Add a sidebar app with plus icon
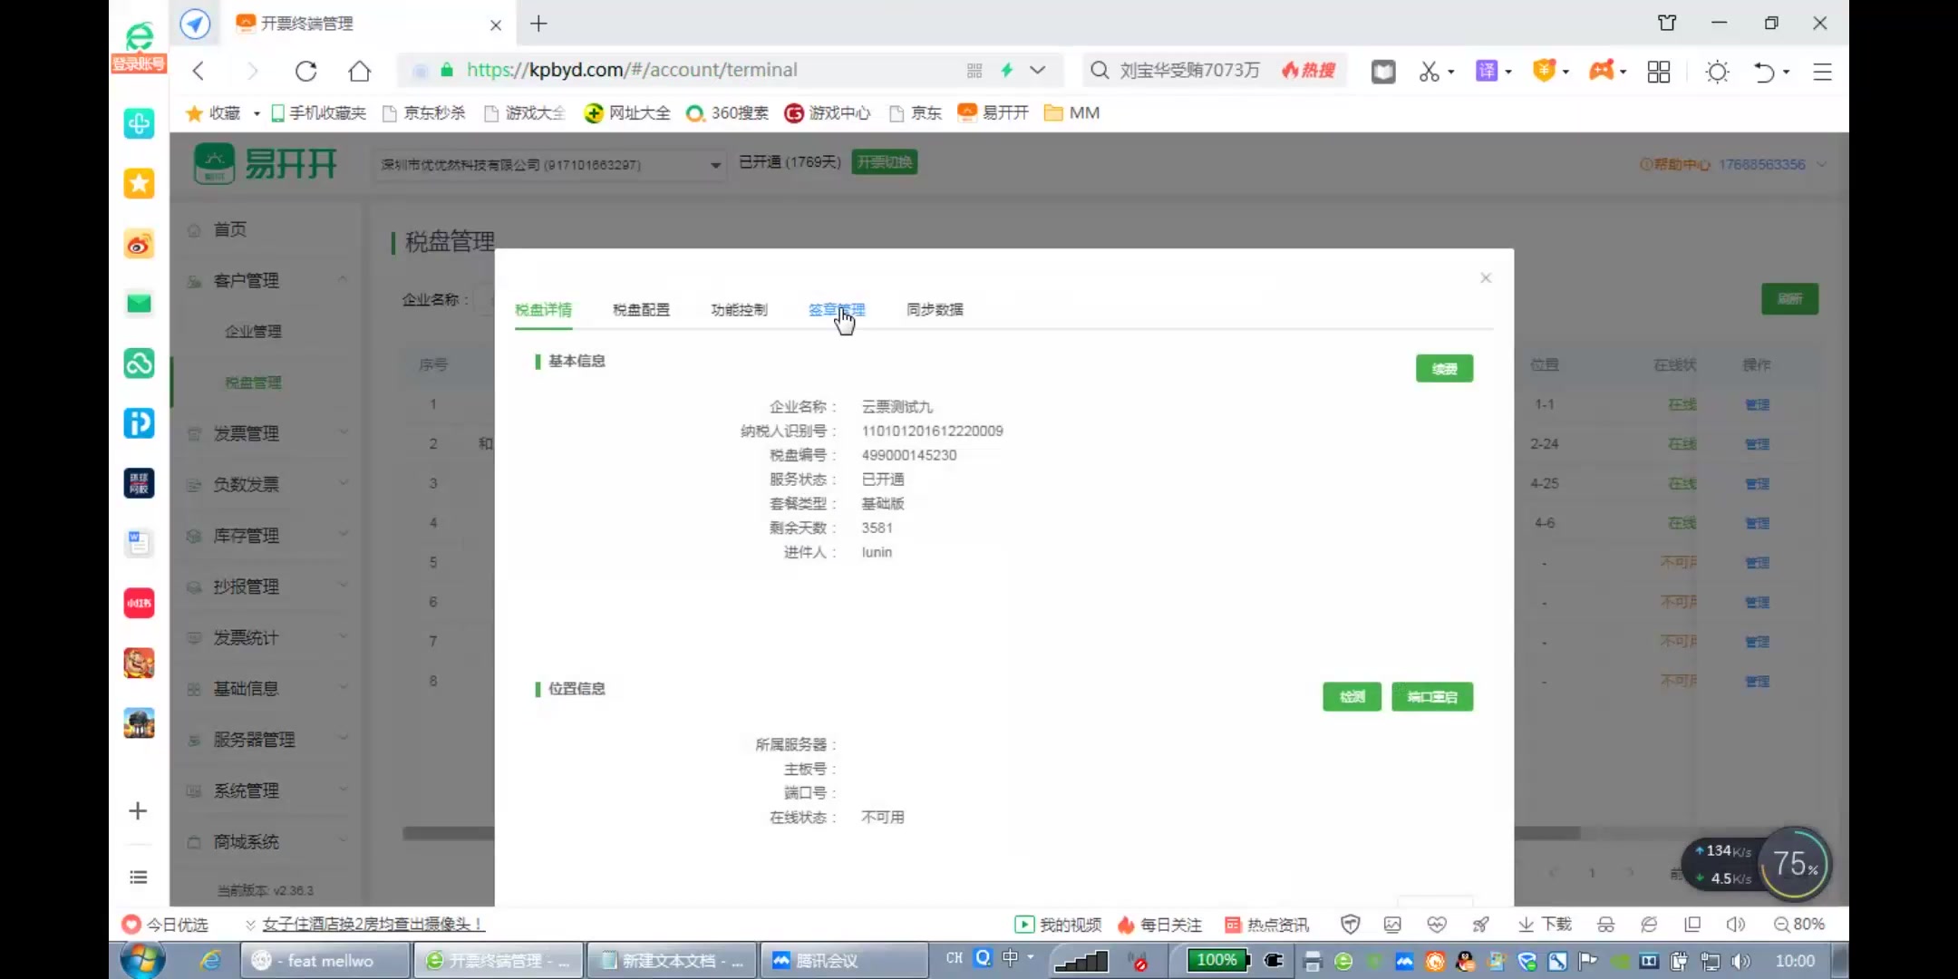Screen dimensions: 1958x979 138,810
